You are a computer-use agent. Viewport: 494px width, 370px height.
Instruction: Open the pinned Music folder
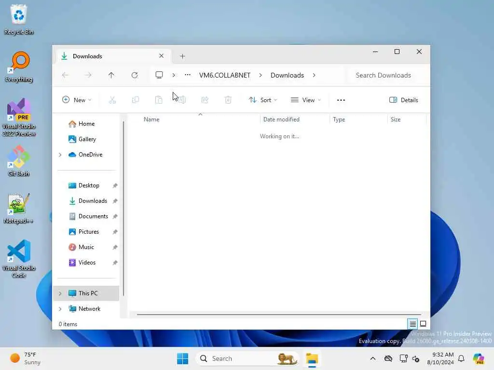86,247
